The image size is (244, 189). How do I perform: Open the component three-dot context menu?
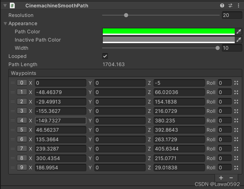pos(238,6)
